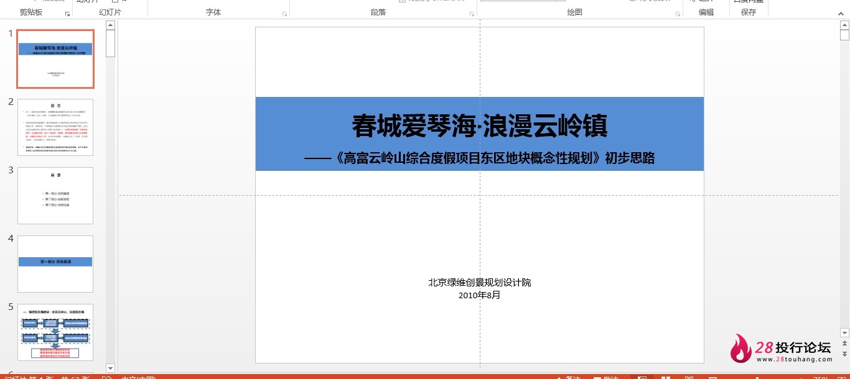Click the subtitle mentioning 高富云岭山综合度假项目
Screen dimensions: 850x379
480,158
